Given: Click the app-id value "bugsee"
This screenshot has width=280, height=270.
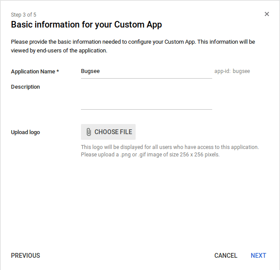Looking at the screenshot, I should pos(241,71).
